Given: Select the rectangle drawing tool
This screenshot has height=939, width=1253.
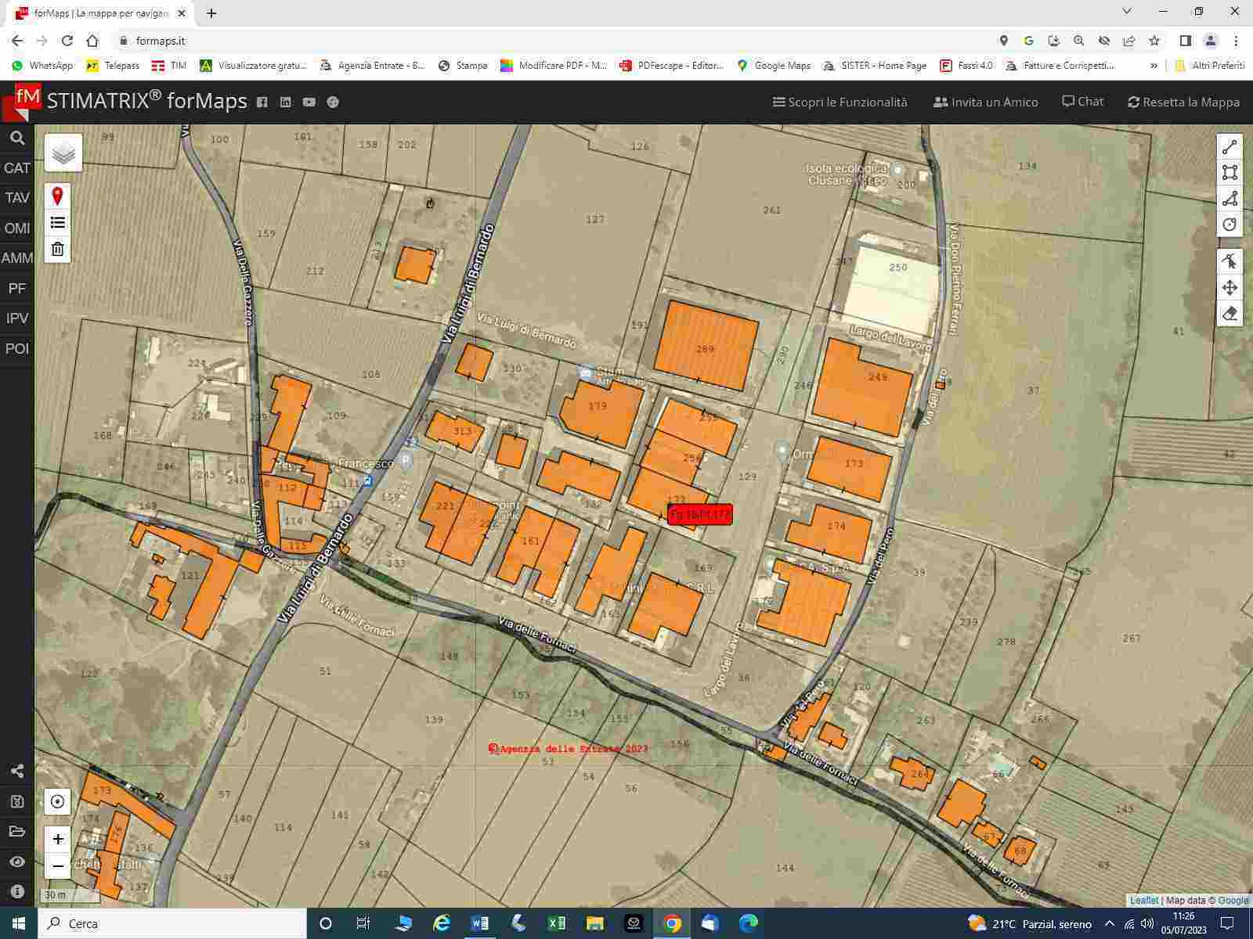Looking at the screenshot, I should 1230,172.
